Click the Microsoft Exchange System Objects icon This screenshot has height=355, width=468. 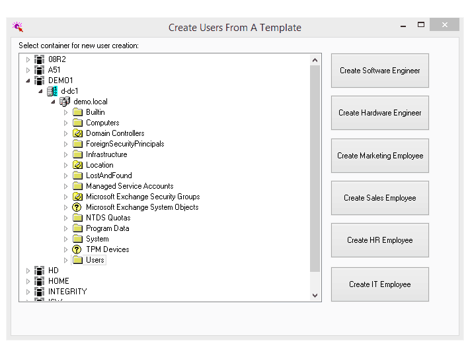77,207
